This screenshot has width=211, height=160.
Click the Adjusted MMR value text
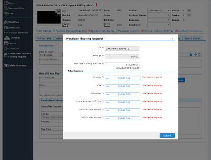[128, 68]
